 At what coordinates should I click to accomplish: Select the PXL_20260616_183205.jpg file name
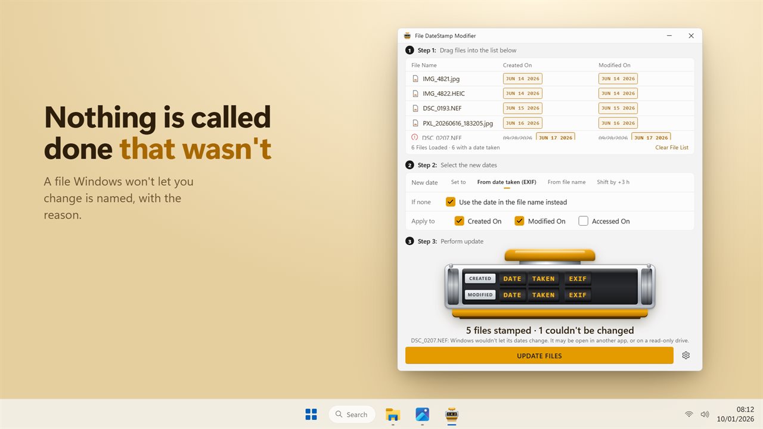tap(458, 123)
